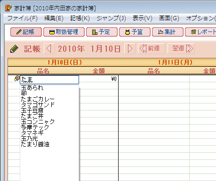Open the ファイル(F) menu
This screenshot has width=216, height=181.
pos(23,18)
